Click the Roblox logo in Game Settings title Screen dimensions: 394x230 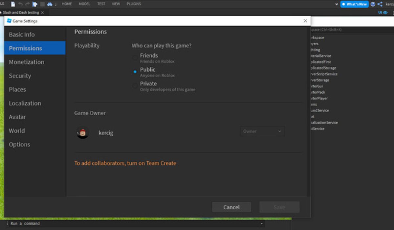click(9, 21)
